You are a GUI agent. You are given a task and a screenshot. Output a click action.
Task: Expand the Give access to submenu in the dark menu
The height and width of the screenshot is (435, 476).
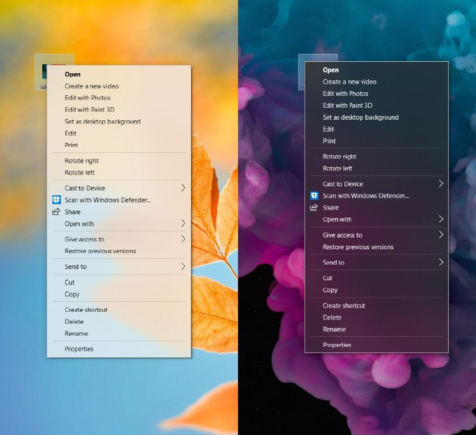pyautogui.click(x=441, y=235)
